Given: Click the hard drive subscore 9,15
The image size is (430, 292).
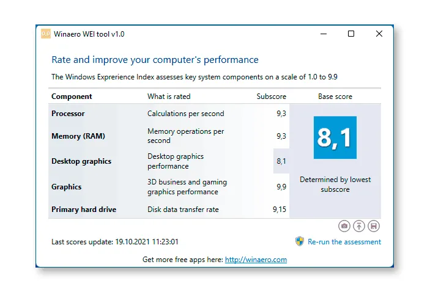Looking at the screenshot, I should (x=280, y=210).
